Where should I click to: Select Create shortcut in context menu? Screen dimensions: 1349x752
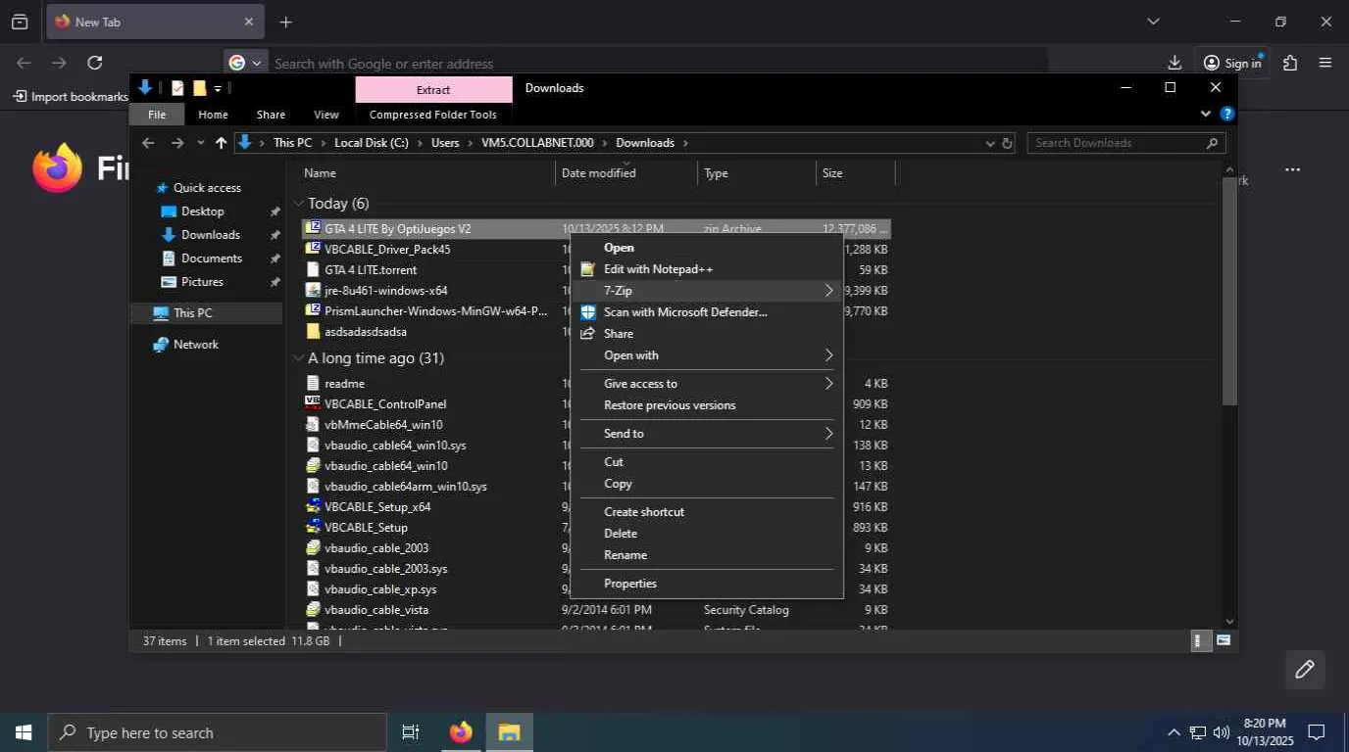(644, 512)
